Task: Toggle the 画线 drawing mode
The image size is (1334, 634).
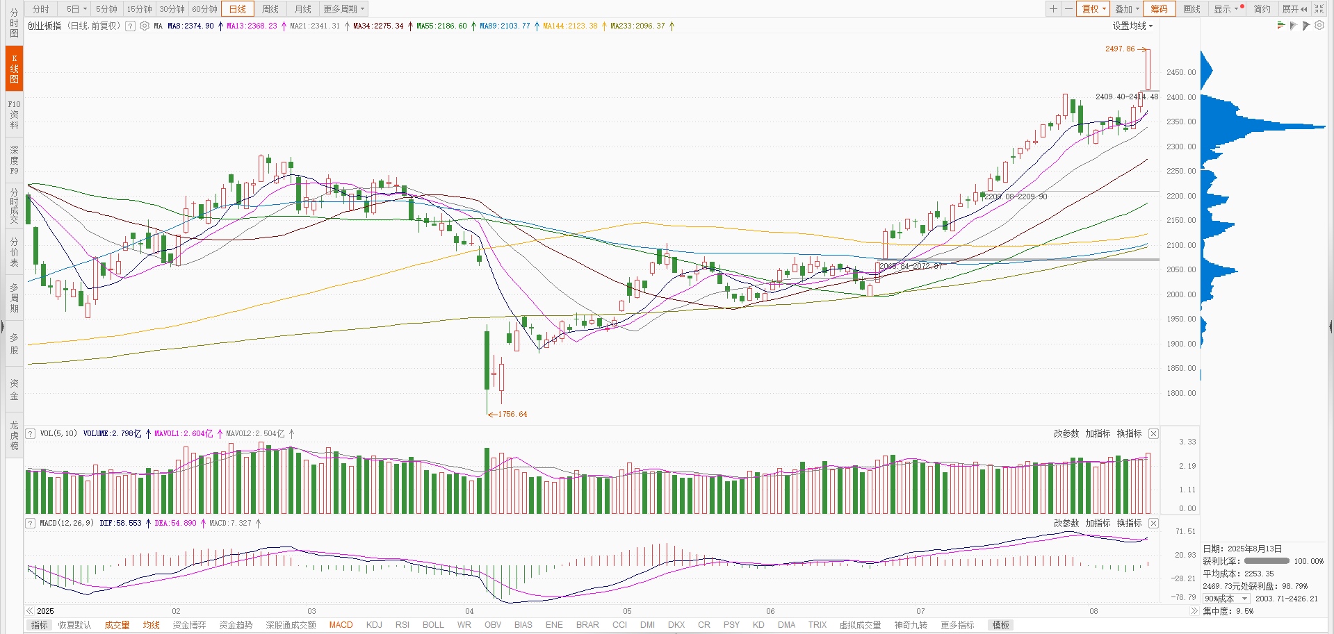Action: (1191, 9)
